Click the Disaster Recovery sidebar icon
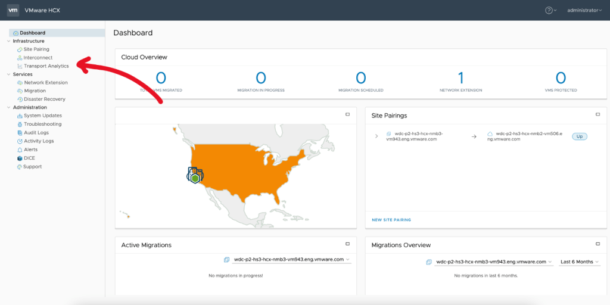 coord(20,99)
